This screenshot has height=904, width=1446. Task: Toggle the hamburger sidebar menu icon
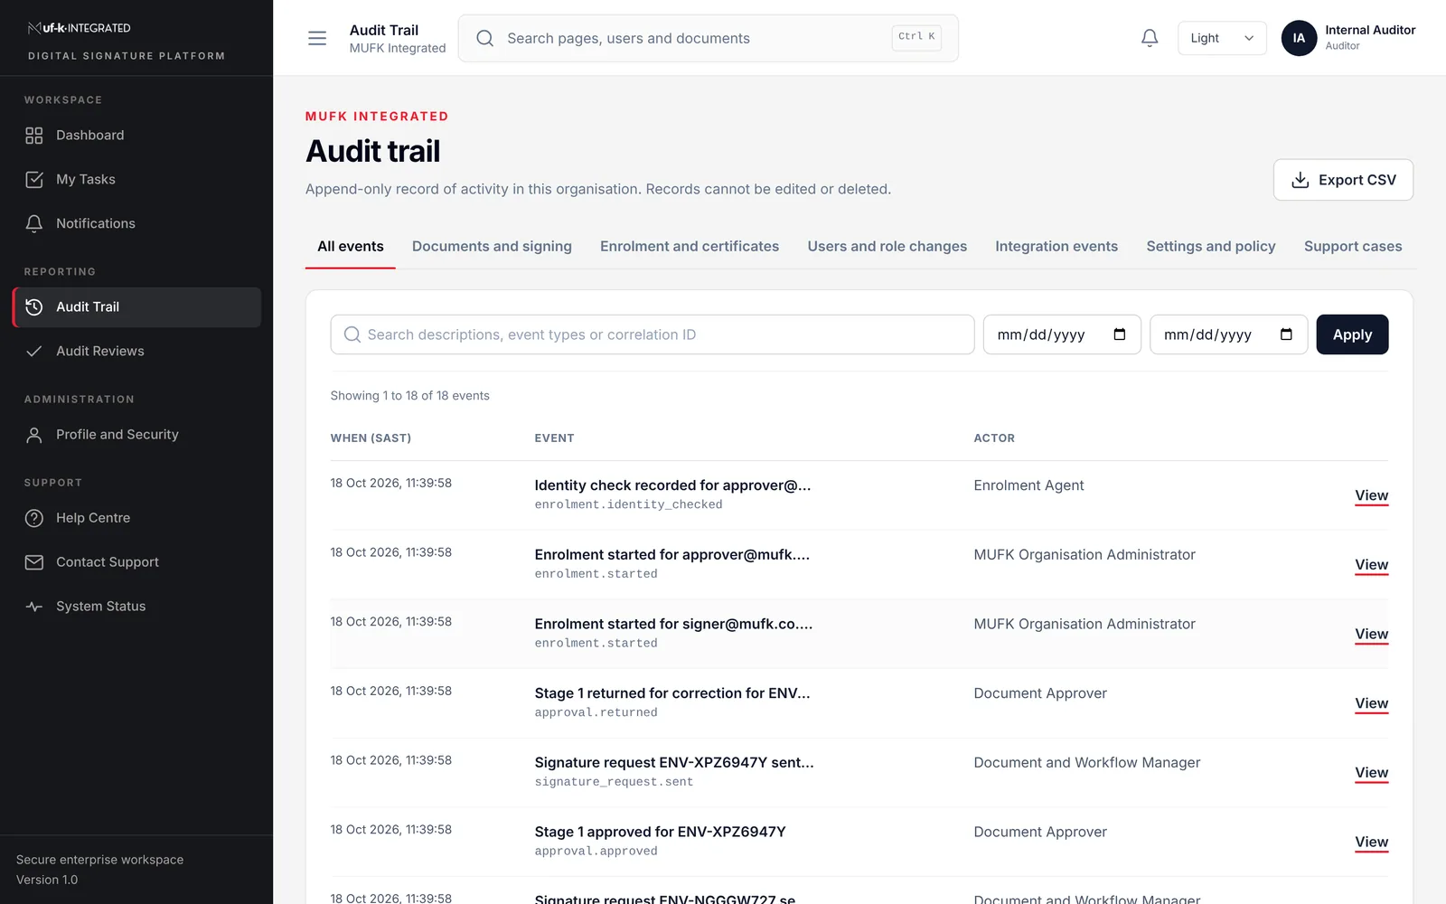pos(317,38)
